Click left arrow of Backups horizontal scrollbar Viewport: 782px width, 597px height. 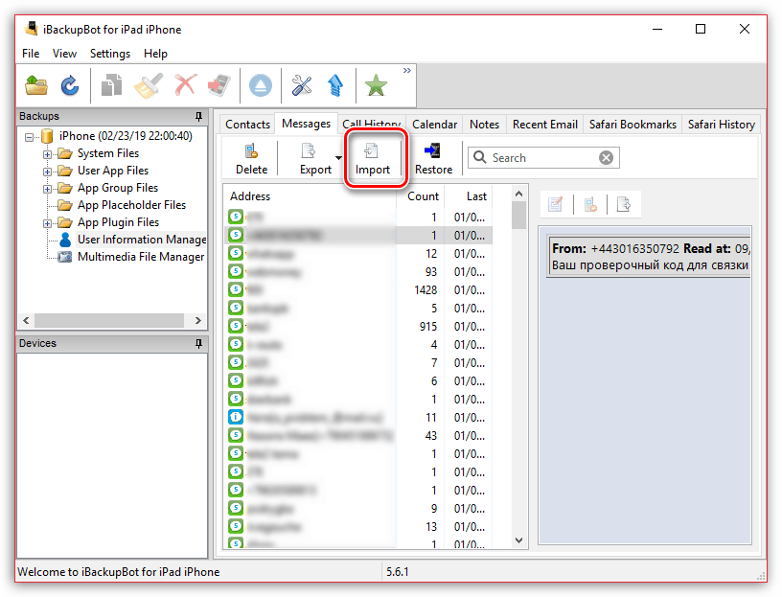coord(27,320)
